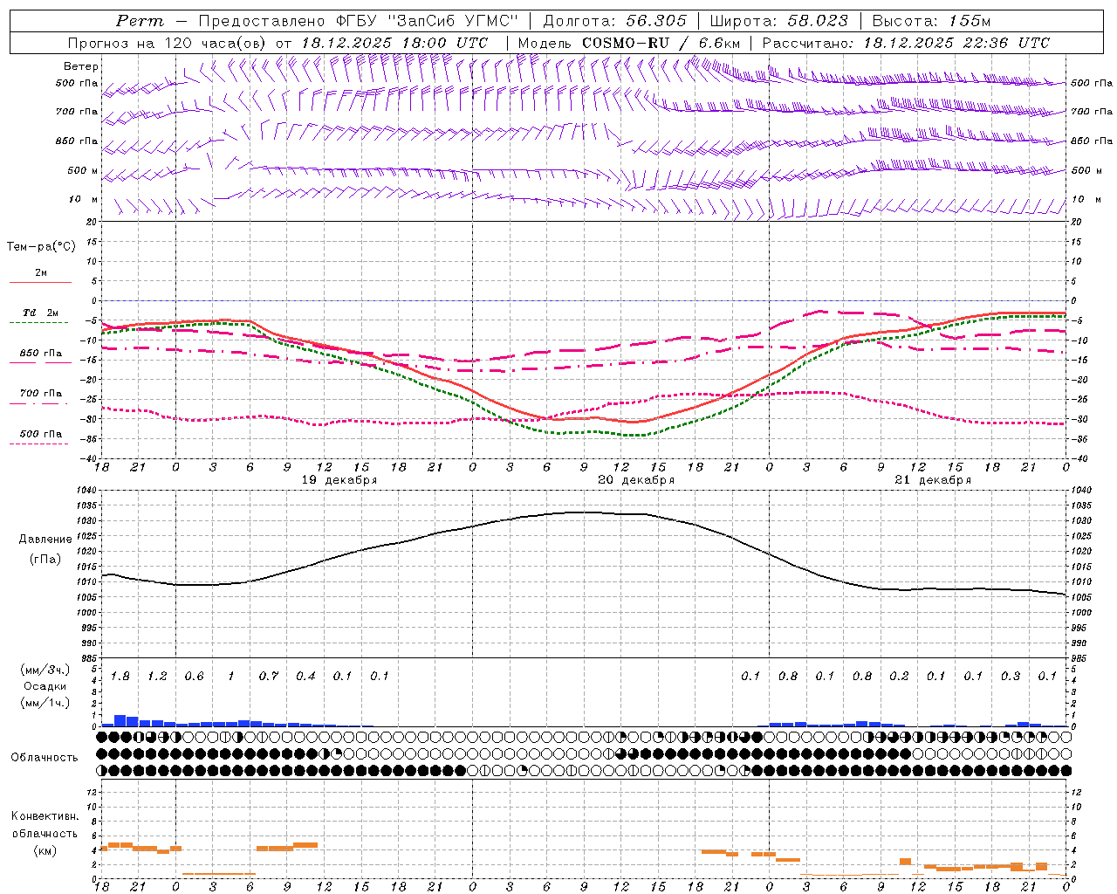Viewport: 1117px width, 894px height.
Task: Click the "Осадки" precipitation label
Action: (x=44, y=686)
